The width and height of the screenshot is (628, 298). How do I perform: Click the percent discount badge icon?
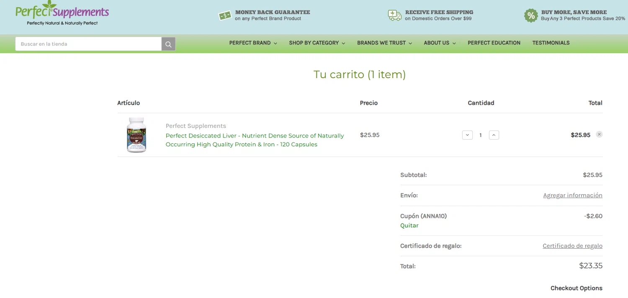[531, 15]
